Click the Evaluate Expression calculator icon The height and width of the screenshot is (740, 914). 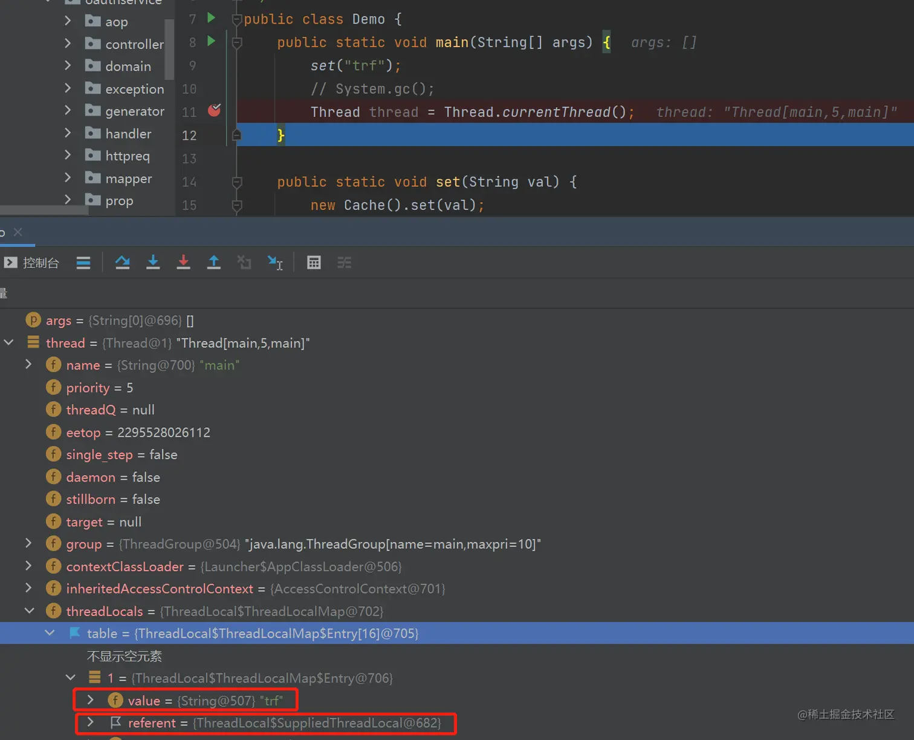pyautogui.click(x=314, y=263)
